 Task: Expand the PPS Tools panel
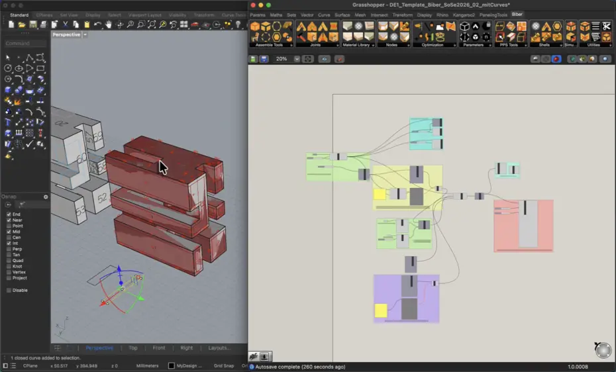[x=525, y=45]
